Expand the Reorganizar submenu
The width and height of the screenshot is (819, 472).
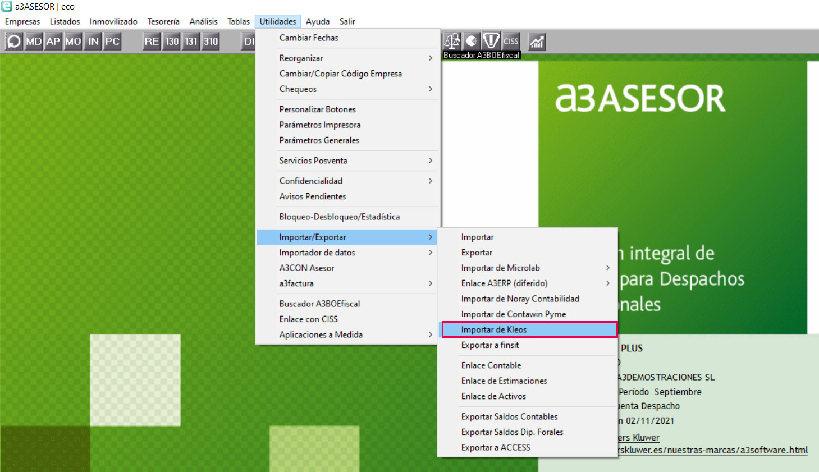348,58
